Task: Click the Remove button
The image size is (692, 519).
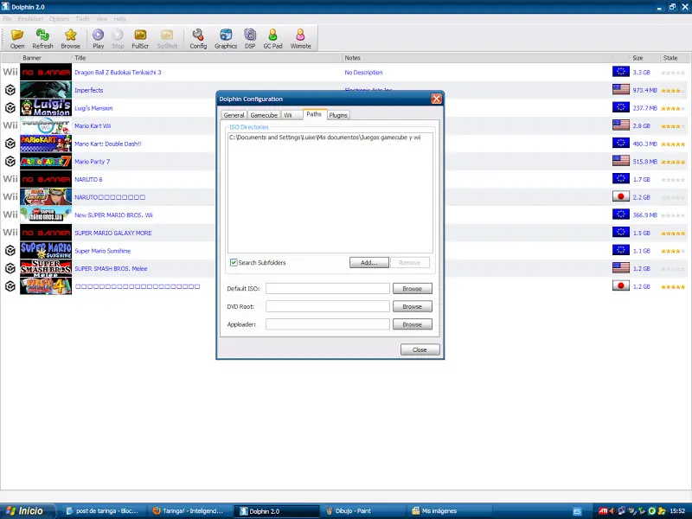Action: tap(409, 263)
